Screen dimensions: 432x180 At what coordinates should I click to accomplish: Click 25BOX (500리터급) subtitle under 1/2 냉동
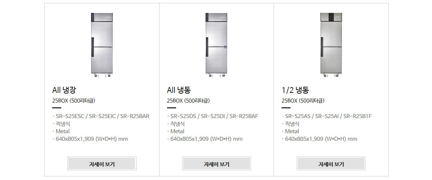303,101
